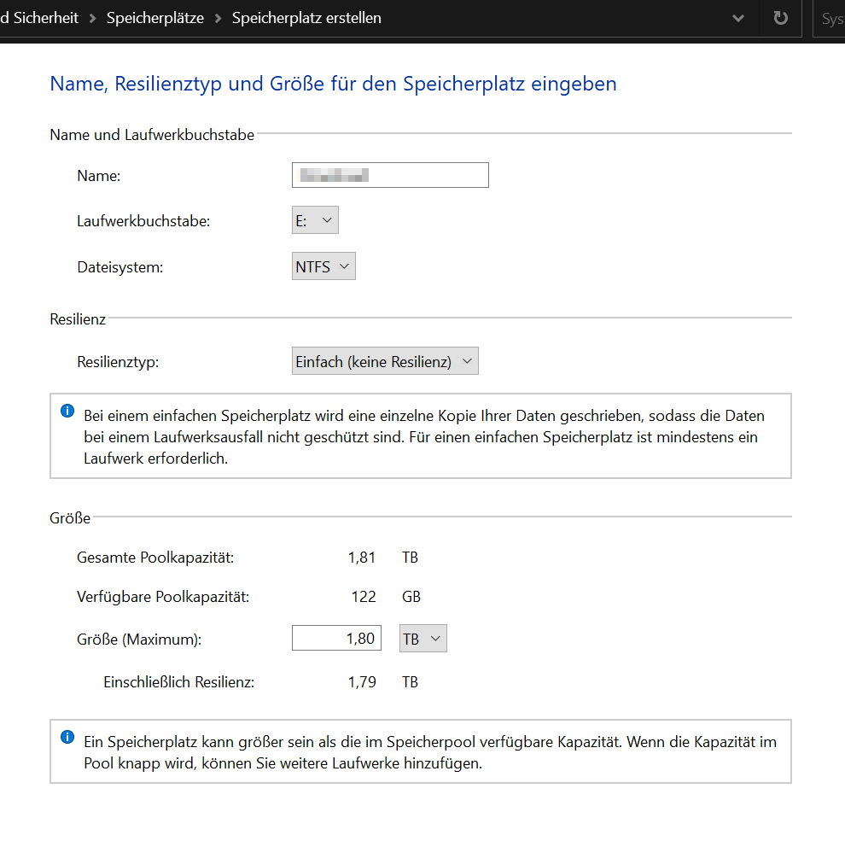
Task: Click the Sicherheit breadcrumb segment
Action: tap(40, 18)
